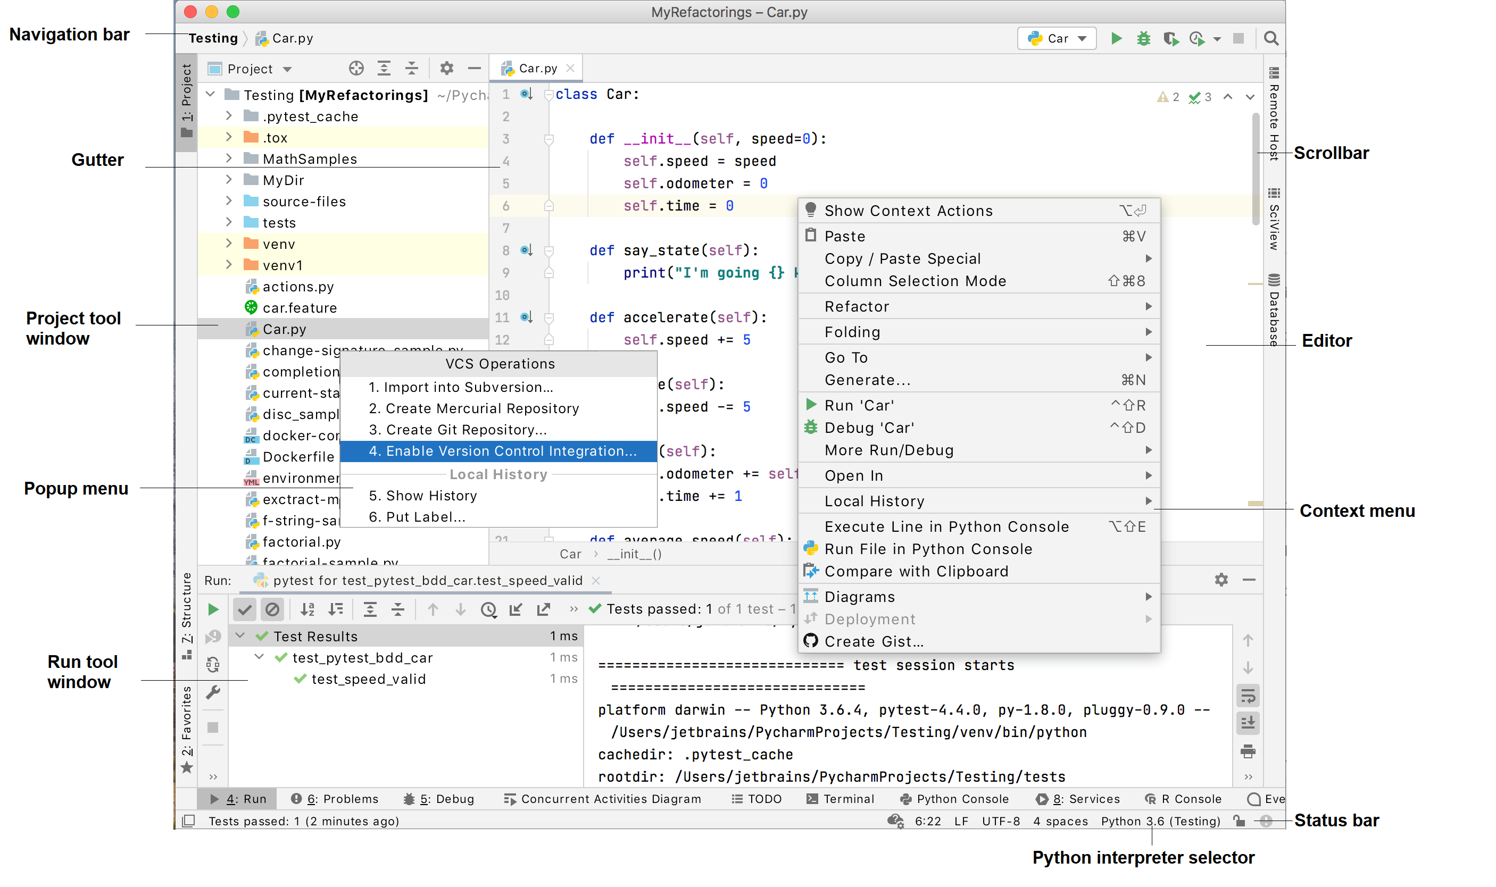Locate current file with the Project crosshair icon
Viewport: 1496px width, 887px height.
click(356, 68)
